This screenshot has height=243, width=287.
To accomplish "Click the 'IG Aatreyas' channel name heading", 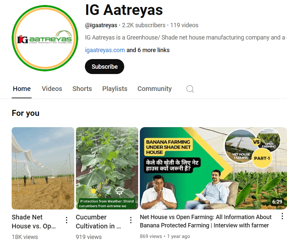I will 124,10.
